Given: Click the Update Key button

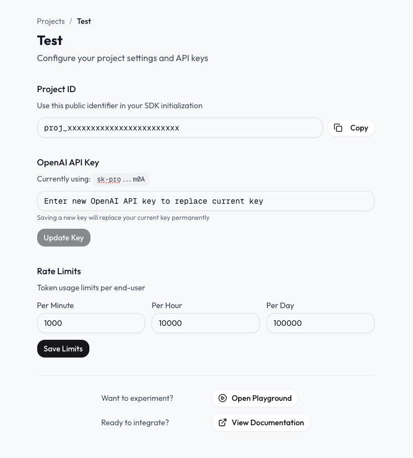Looking at the screenshot, I should pos(63,238).
